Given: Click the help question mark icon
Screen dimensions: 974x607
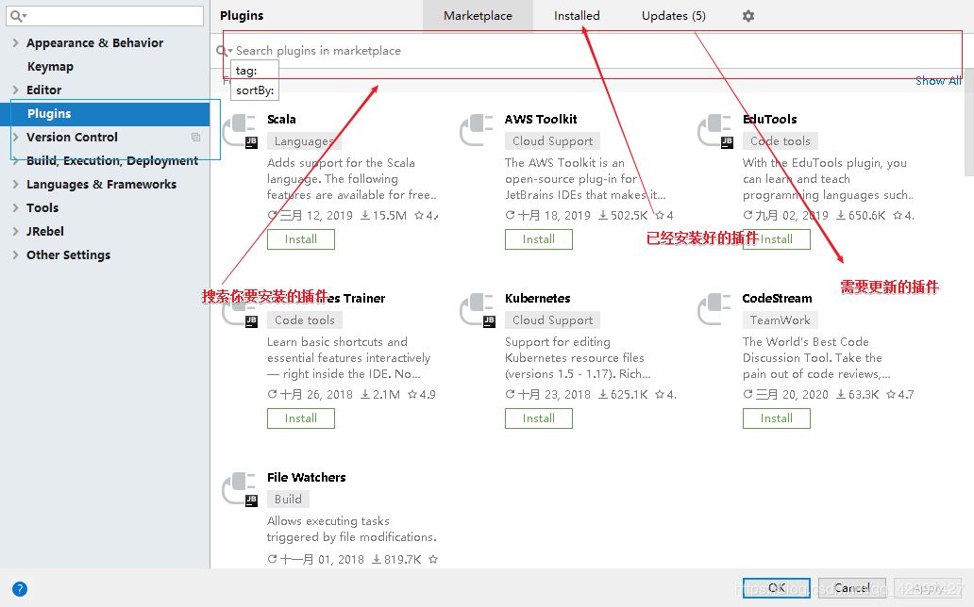Looking at the screenshot, I should pos(20,589).
